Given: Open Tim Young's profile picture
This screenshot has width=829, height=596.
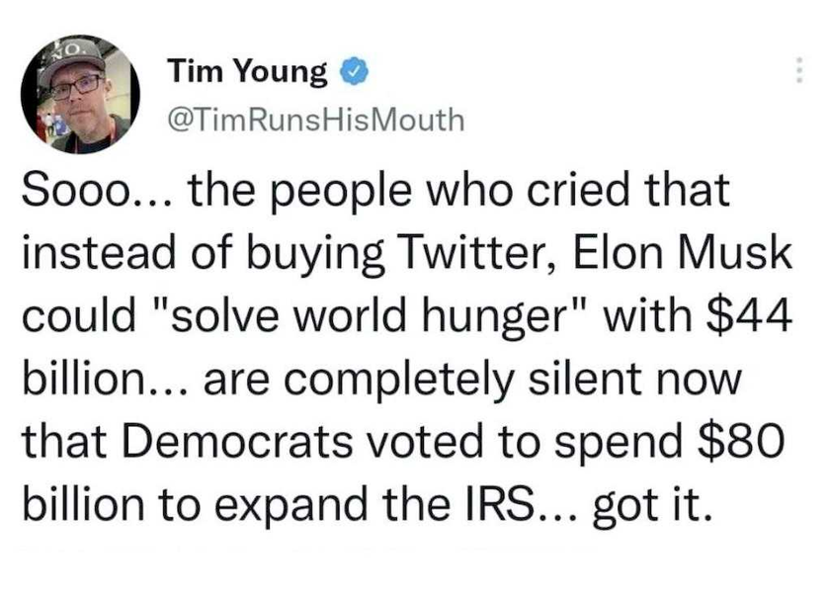Looking at the screenshot, I should coord(80,94).
